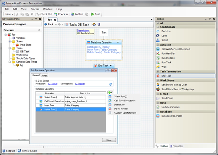Collapse the foo process tree node

(x=5, y=35)
